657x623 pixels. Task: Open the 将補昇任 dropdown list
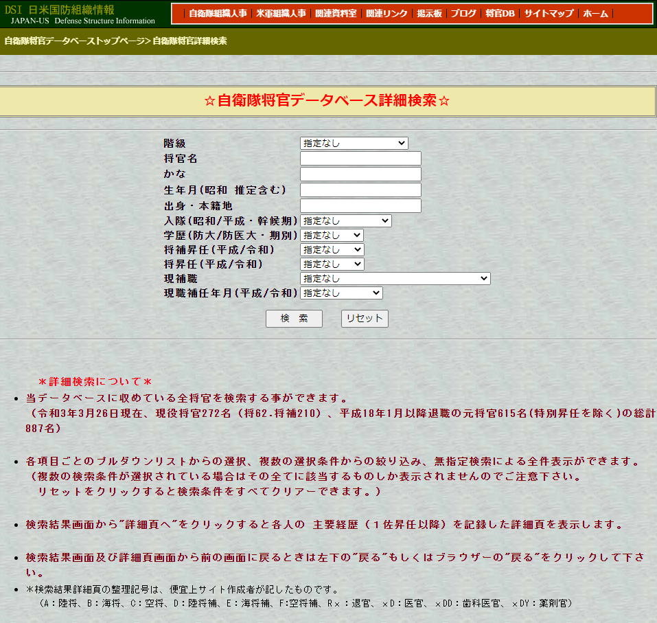pos(332,250)
